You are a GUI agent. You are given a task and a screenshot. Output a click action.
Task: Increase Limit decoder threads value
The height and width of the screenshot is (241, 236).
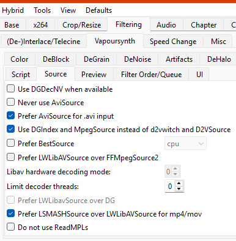[179, 184]
